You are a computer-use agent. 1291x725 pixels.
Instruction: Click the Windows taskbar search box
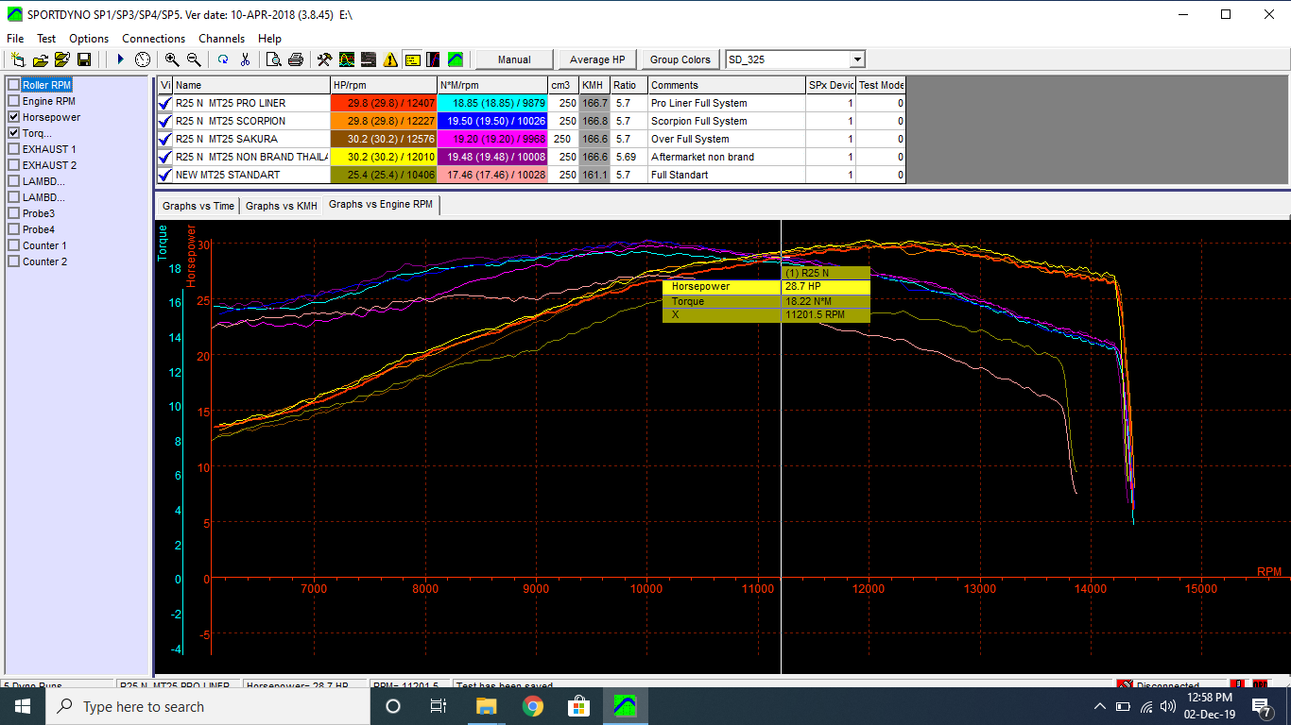coord(208,706)
